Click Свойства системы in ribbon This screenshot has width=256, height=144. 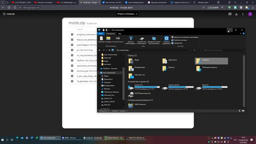[179, 40]
